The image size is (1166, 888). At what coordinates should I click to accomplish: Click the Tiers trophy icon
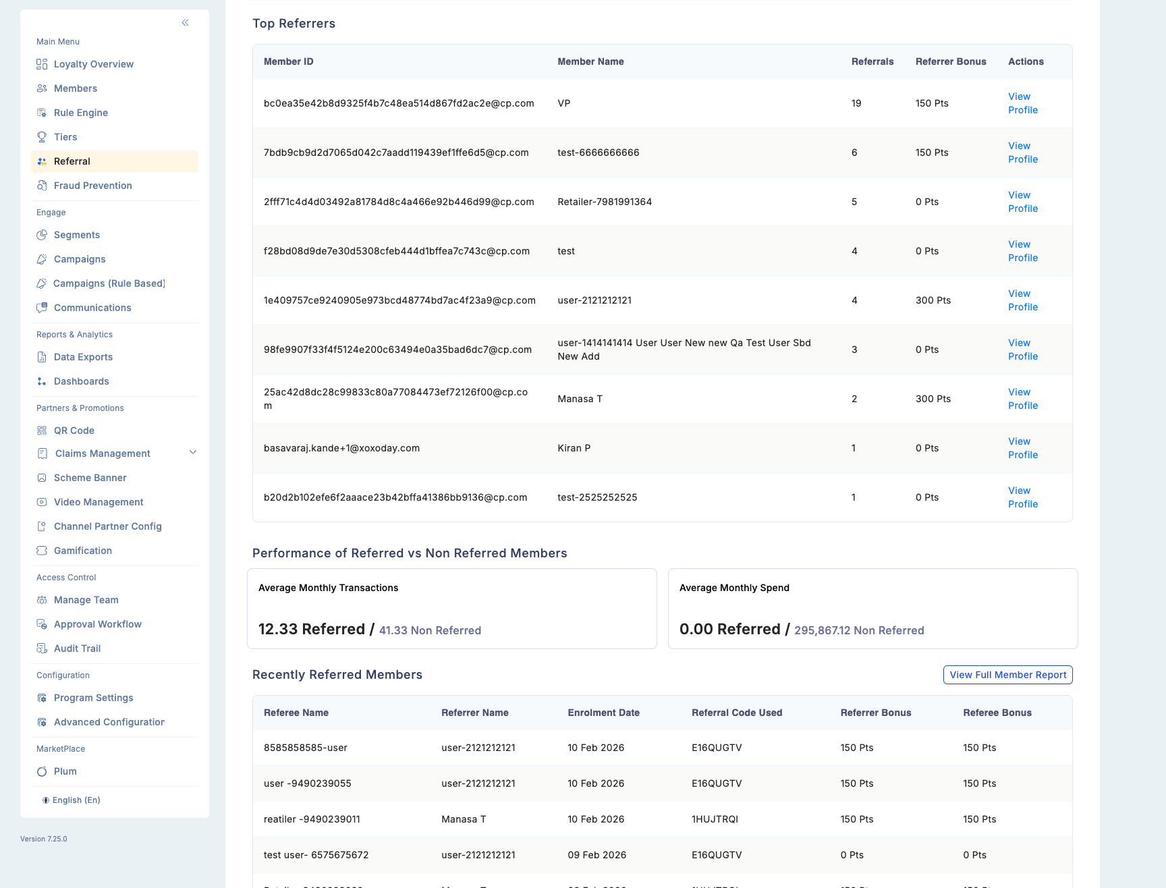42,137
